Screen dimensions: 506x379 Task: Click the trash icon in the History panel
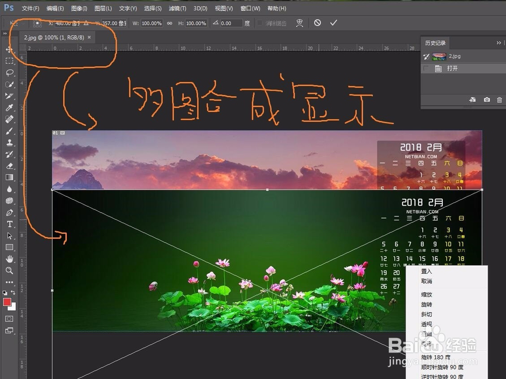coord(499,100)
